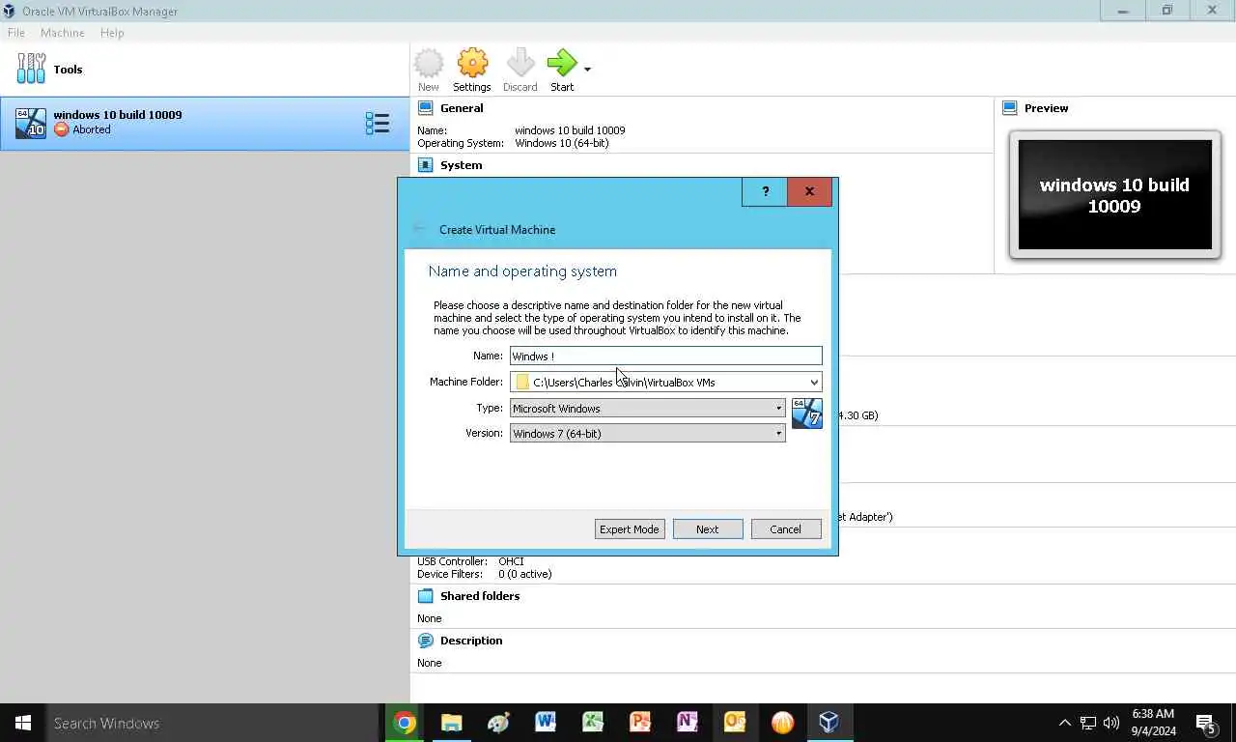Screen dimensions: 1236x742
Task: Open the File menu
Action: [16, 33]
